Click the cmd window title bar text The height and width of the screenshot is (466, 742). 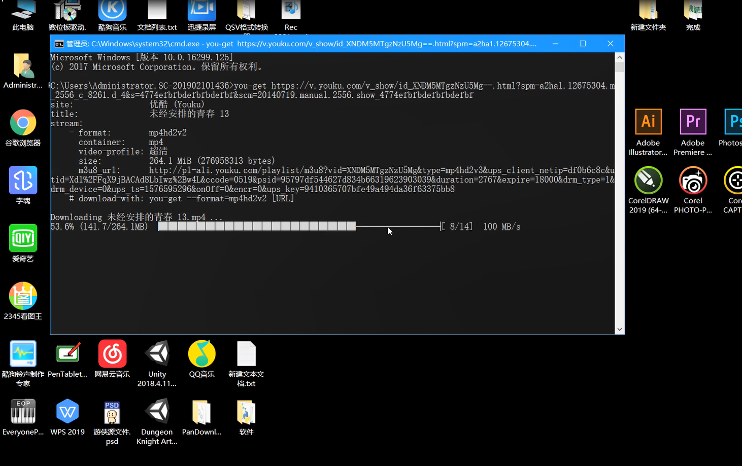[x=301, y=44]
